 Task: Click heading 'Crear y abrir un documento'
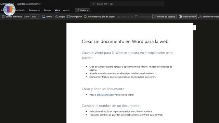coord(103,89)
